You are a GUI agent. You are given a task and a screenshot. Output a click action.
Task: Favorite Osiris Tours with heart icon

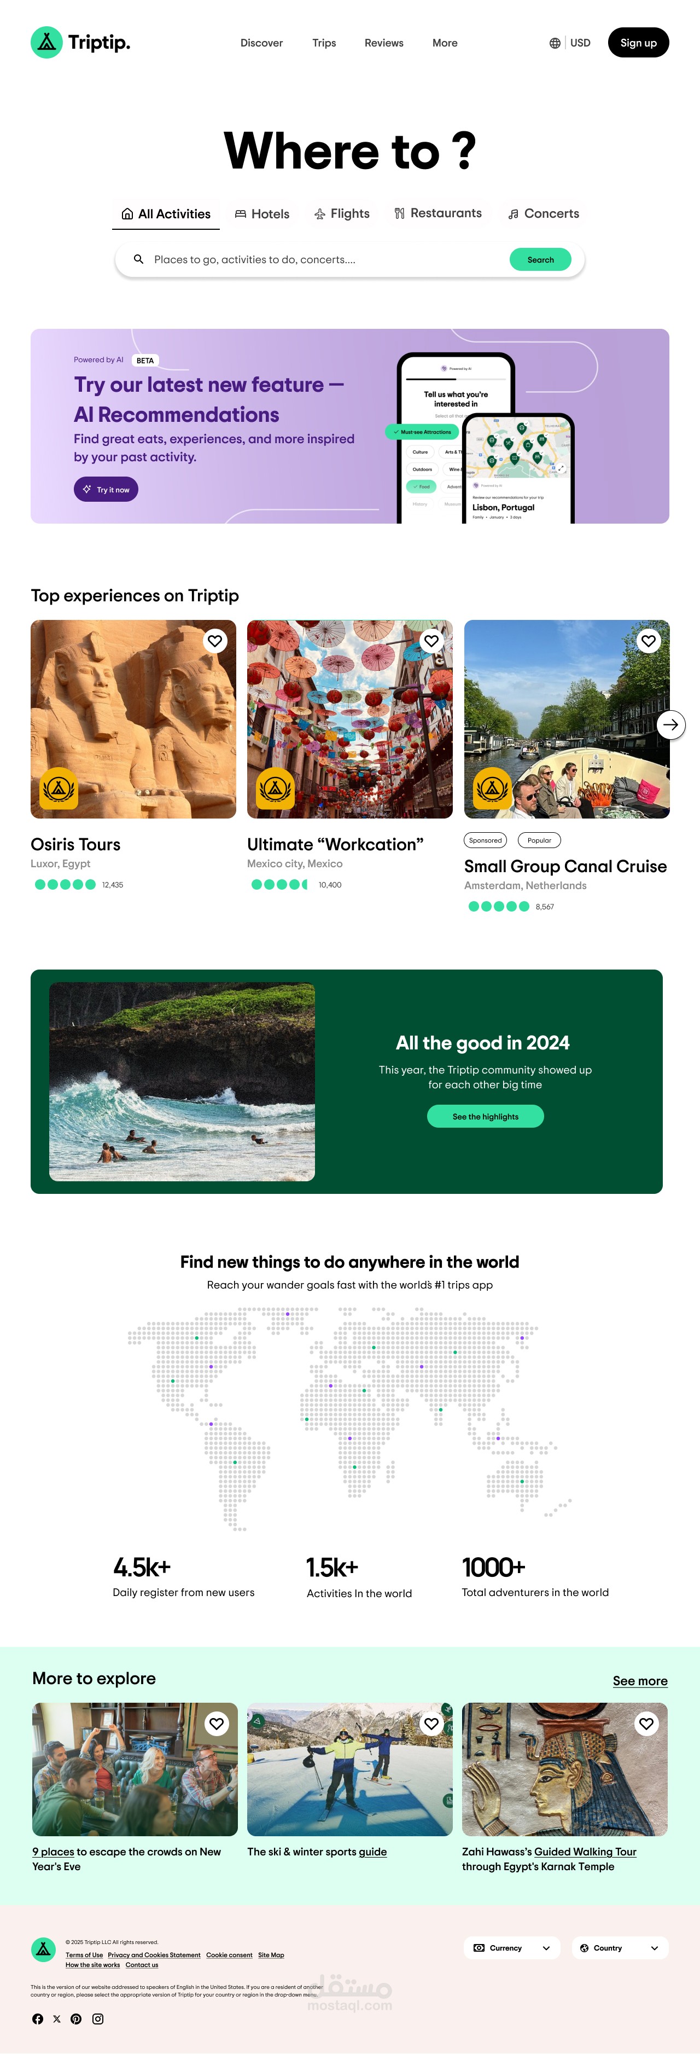tap(214, 641)
